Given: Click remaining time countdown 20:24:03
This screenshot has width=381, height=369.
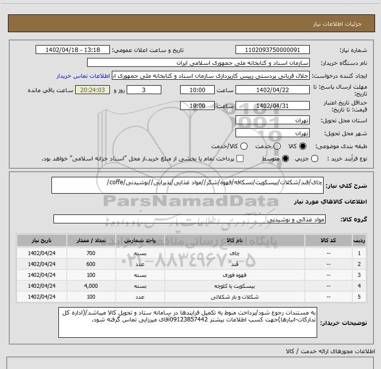Looking at the screenshot, I should (93, 90).
